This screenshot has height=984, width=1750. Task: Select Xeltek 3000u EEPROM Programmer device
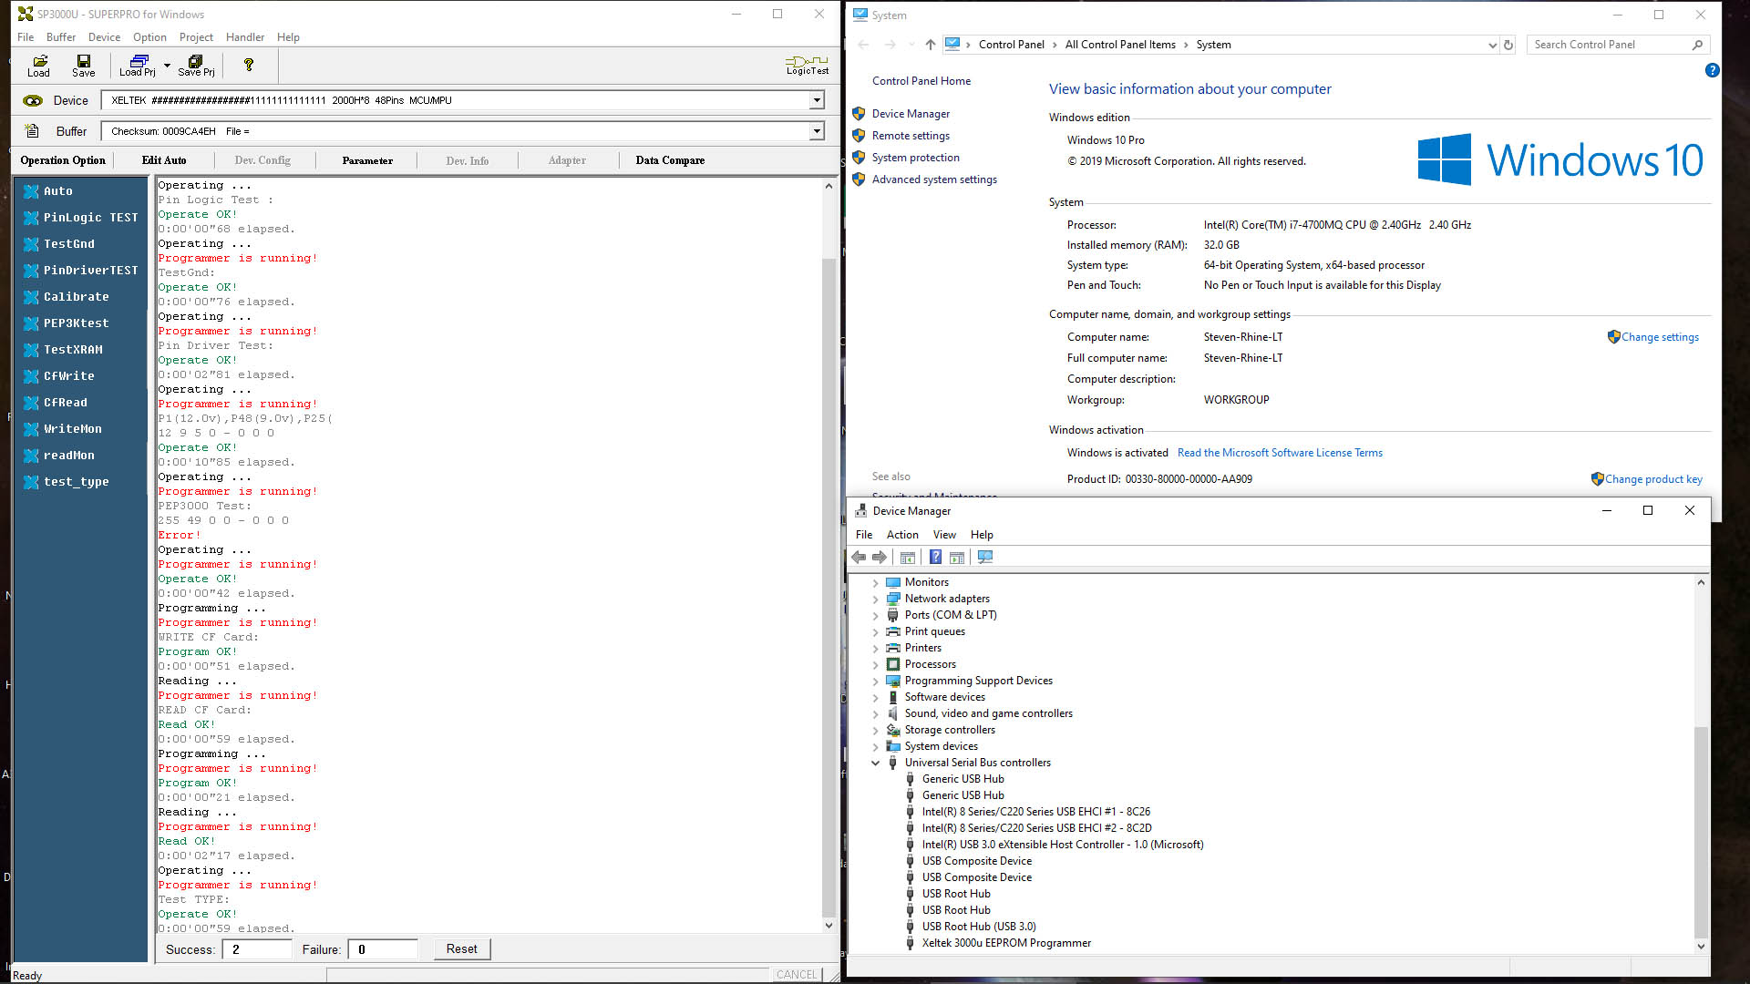click(x=1006, y=944)
